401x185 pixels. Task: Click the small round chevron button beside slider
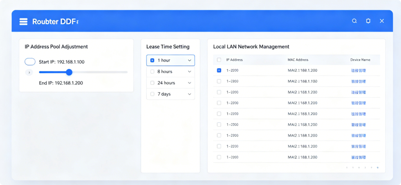tap(29, 73)
